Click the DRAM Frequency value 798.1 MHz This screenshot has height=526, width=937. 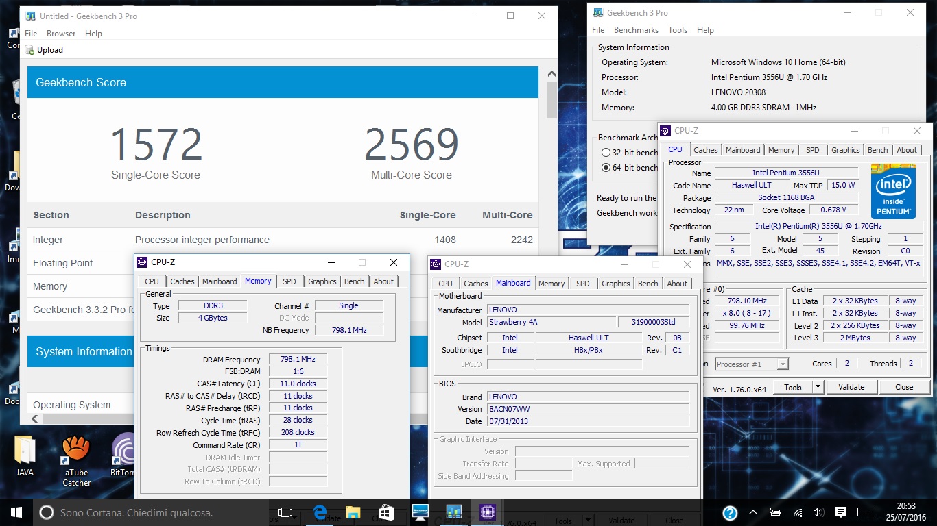(x=298, y=360)
